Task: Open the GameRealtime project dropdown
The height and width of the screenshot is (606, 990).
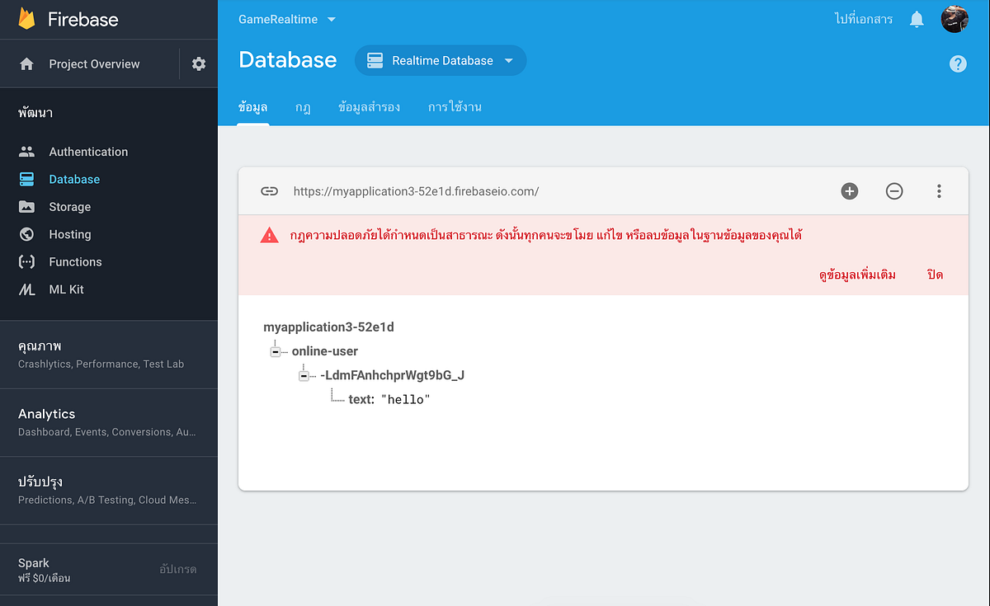Action: point(288,19)
